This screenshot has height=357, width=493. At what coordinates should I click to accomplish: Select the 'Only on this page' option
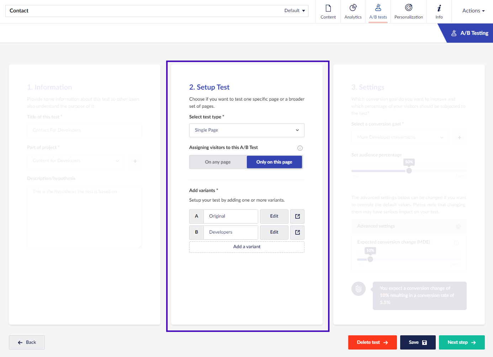274,162
